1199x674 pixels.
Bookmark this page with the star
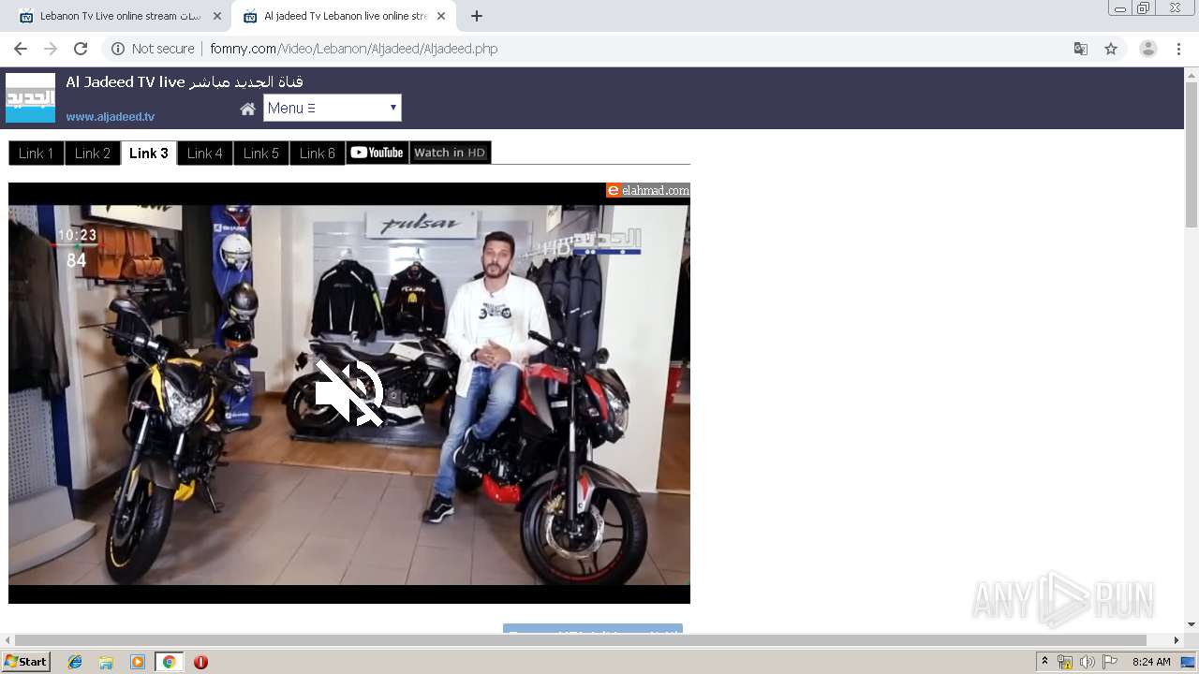(x=1111, y=49)
